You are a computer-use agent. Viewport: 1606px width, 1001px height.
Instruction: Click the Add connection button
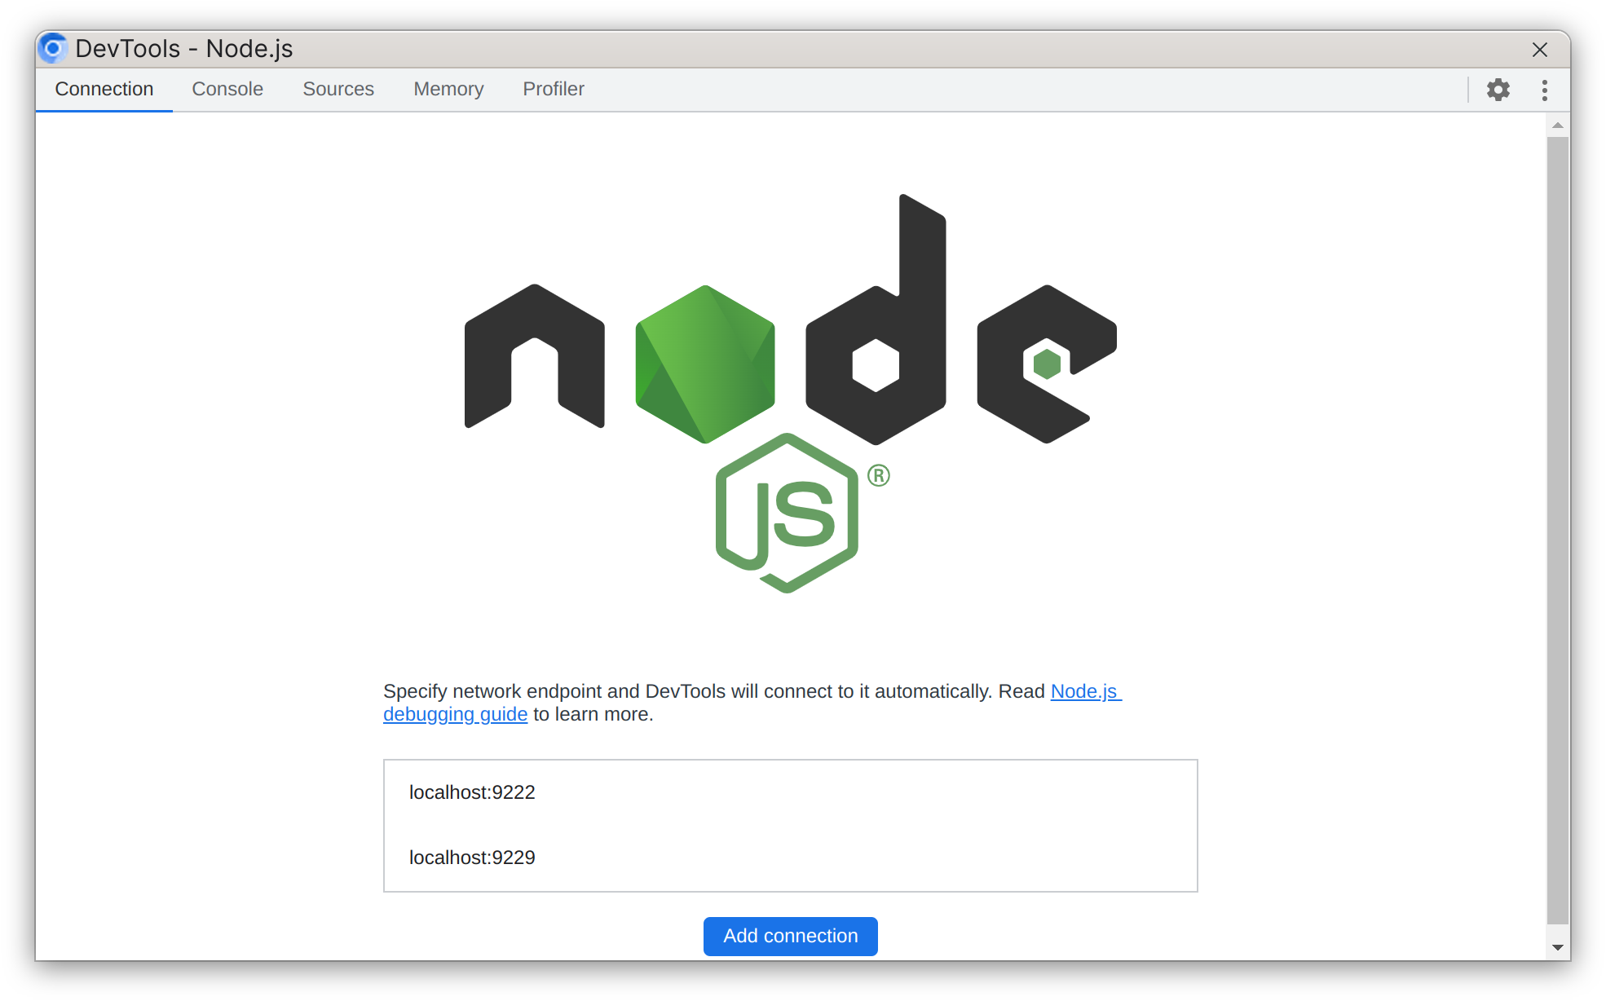(790, 937)
